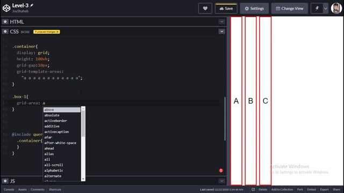The width and height of the screenshot is (344, 193).
Task: Choose 'additive' from autocomplete list
Action: click(x=62, y=127)
